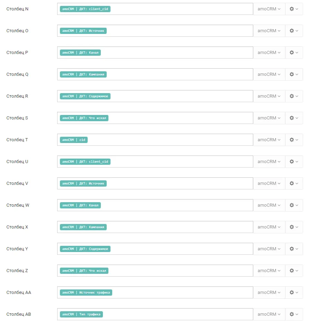
Task: Expand amoCRM dropdown for Столбец V
Action: point(269,183)
